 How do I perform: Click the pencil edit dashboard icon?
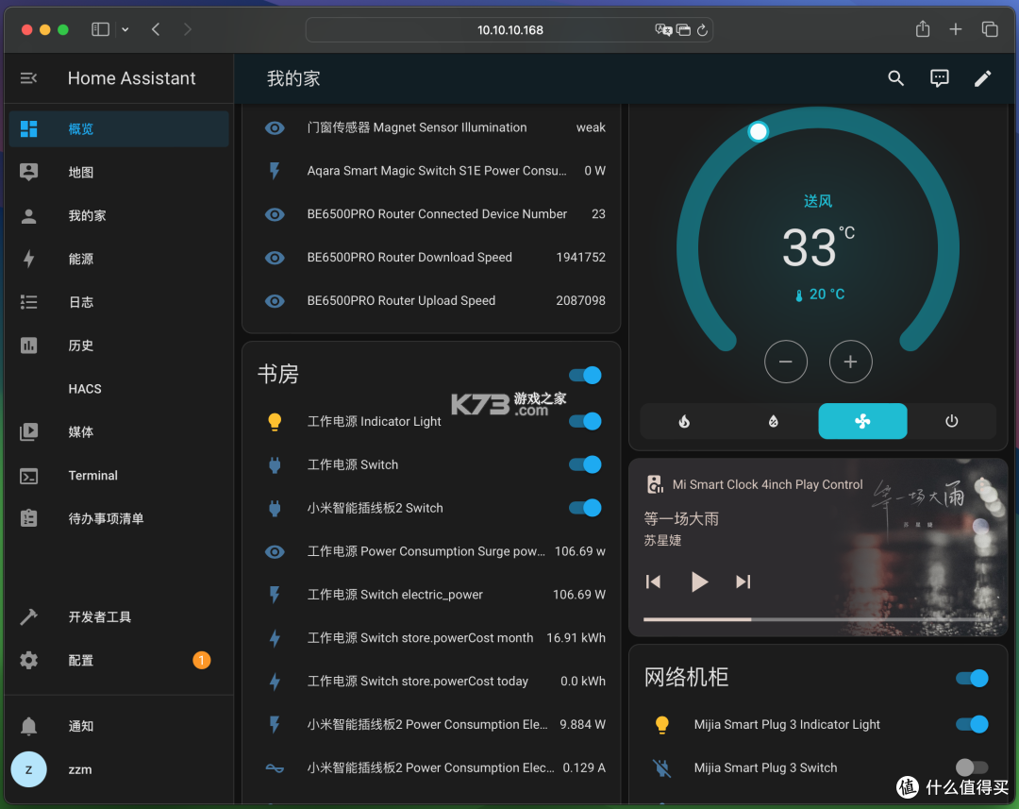[x=982, y=78]
